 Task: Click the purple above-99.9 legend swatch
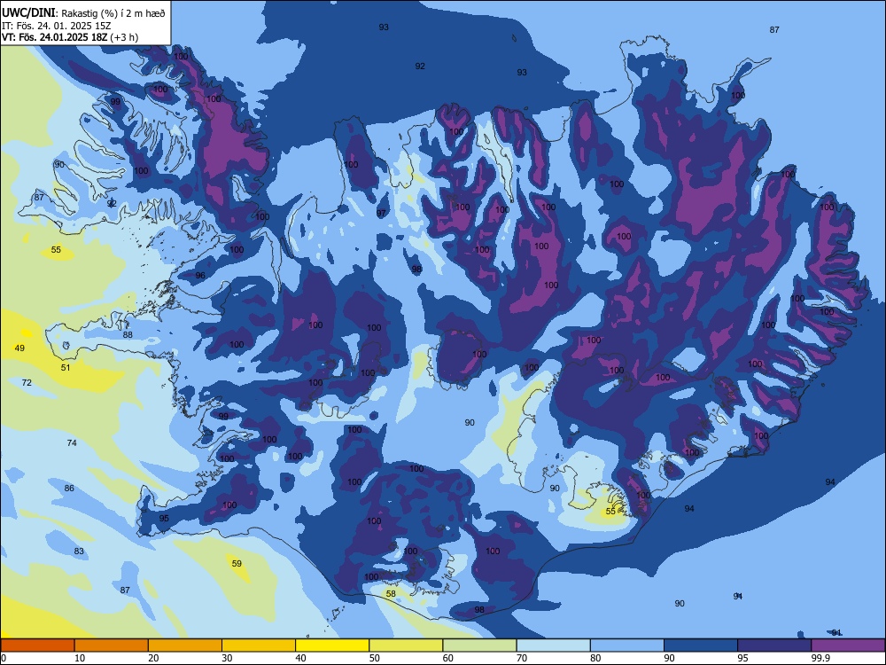(848, 645)
